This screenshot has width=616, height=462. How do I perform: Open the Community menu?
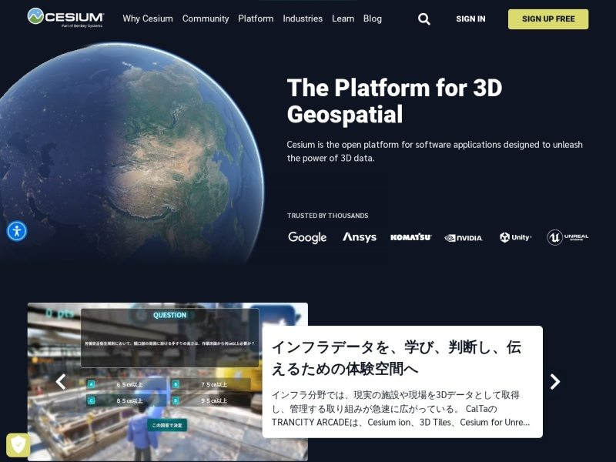coord(206,18)
